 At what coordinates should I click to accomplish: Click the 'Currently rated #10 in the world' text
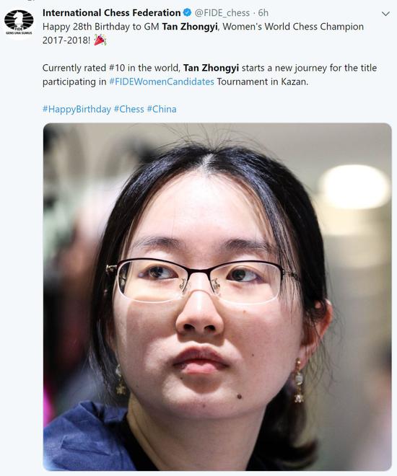[x=111, y=68]
